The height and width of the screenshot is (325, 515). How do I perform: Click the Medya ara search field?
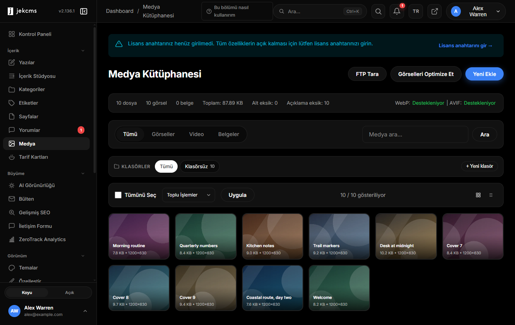coord(415,134)
